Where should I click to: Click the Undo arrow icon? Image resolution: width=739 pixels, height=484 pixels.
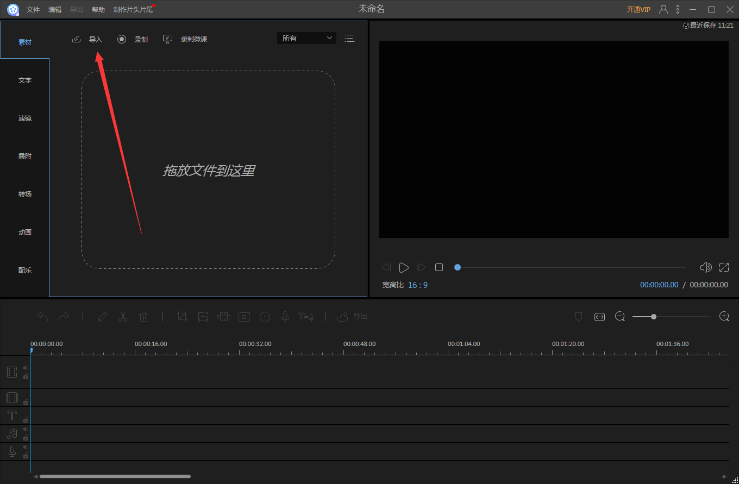coord(42,317)
